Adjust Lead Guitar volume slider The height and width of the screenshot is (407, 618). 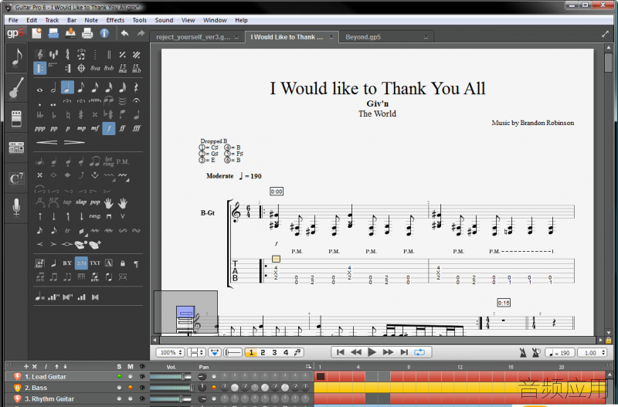[171, 377]
